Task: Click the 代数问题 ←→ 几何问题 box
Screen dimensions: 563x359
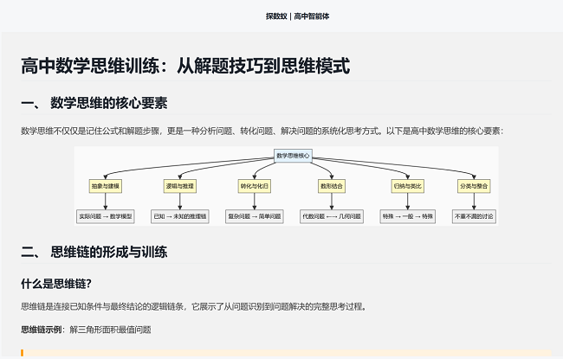Action: click(332, 216)
